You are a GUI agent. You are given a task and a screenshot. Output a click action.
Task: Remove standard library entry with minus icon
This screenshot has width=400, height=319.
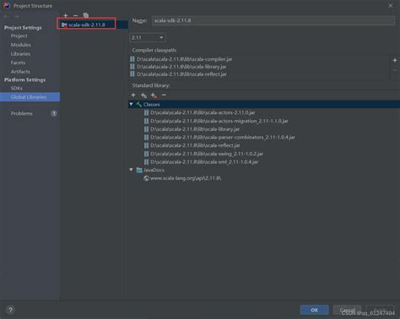click(x=164, y=95)
